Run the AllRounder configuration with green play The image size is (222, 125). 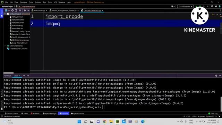(196, 6)
